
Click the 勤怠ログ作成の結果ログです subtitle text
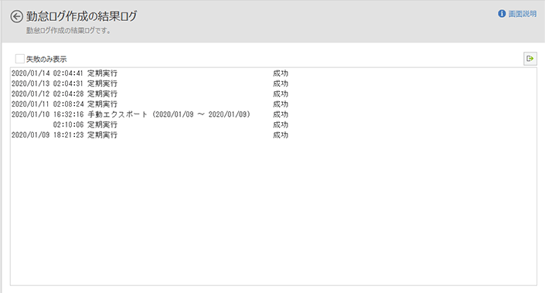click(69, 31)
